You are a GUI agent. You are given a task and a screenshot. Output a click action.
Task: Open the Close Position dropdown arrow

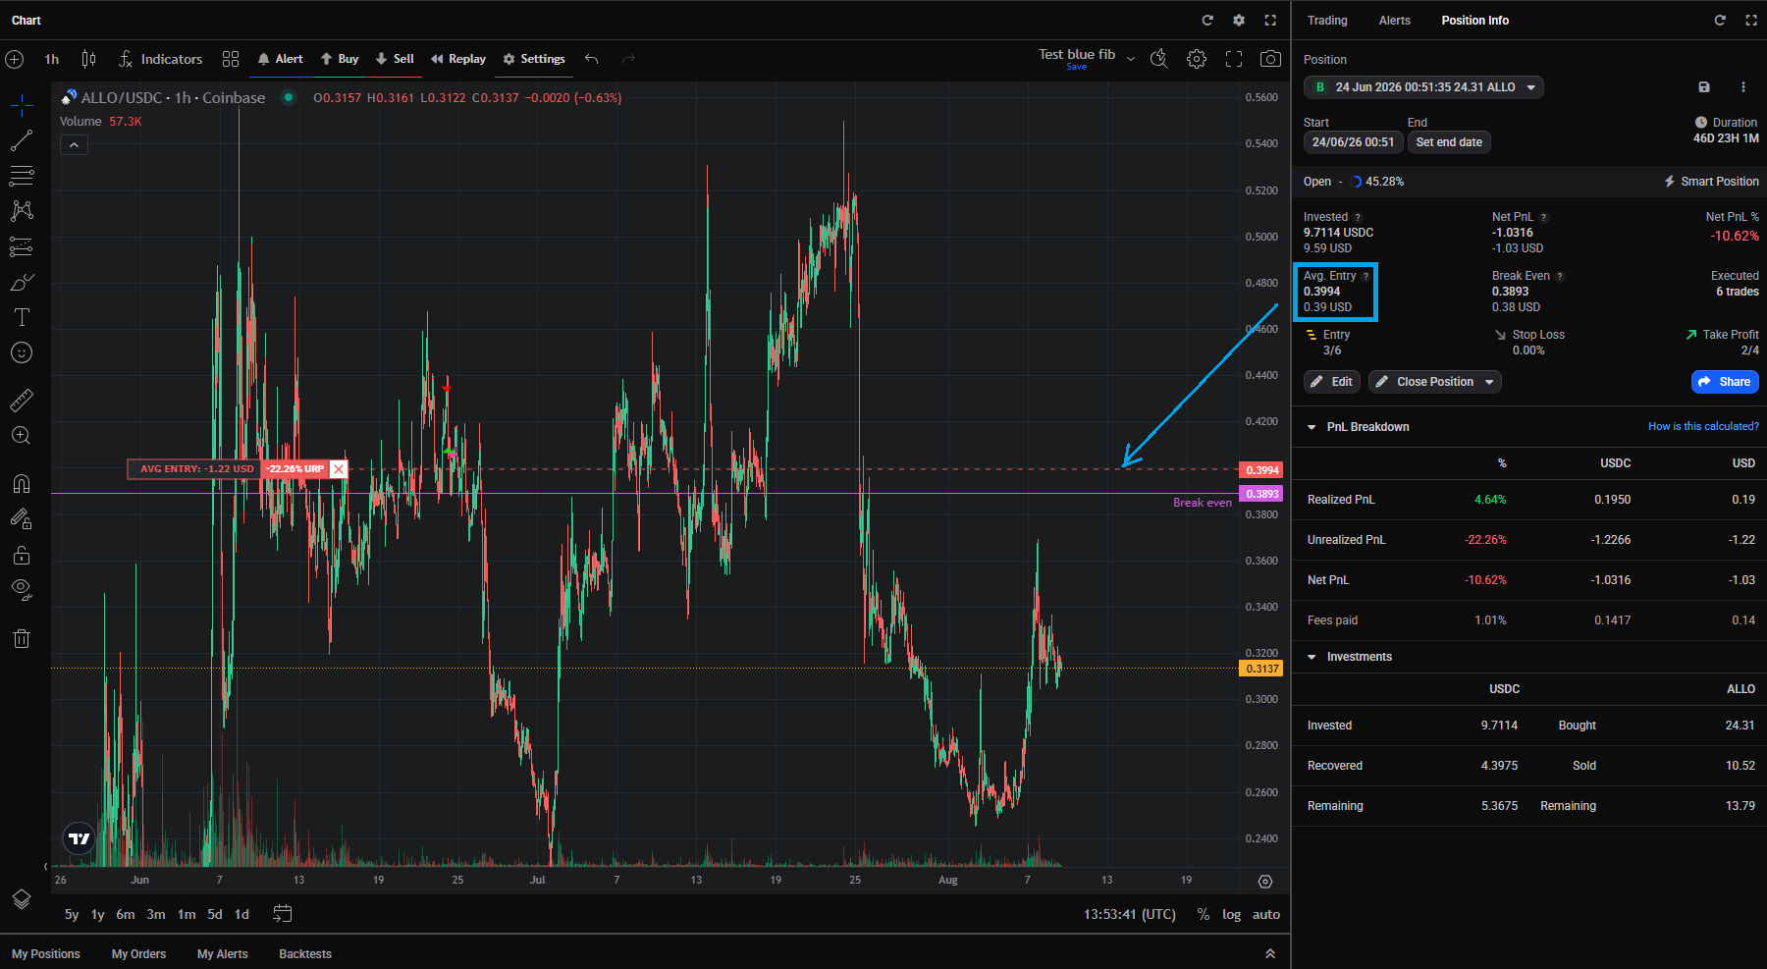click(1489, 382)
